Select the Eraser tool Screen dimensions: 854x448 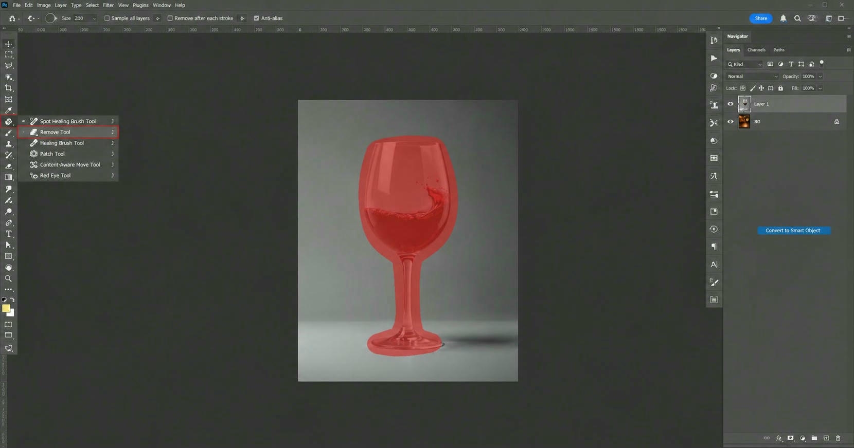[9, 166]
